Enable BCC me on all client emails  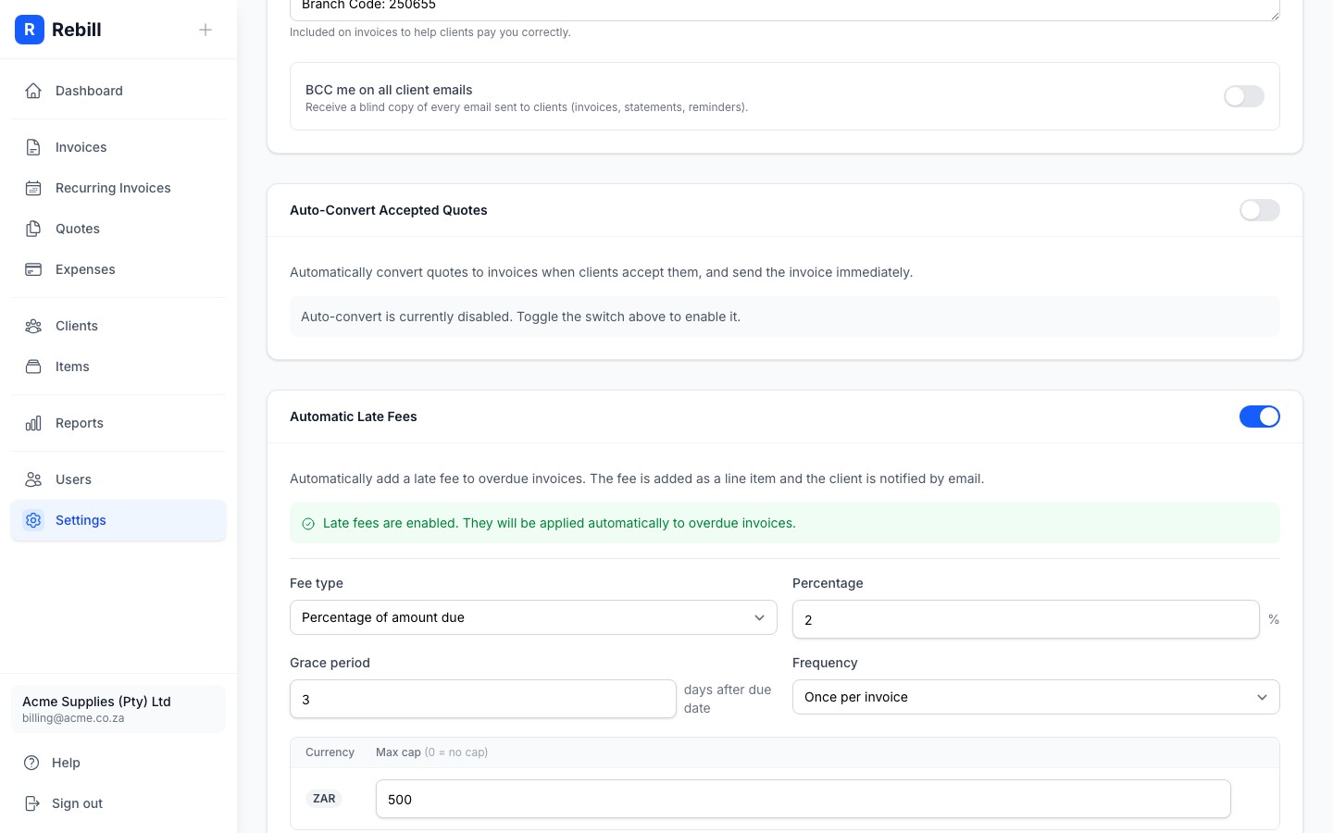1244,96
